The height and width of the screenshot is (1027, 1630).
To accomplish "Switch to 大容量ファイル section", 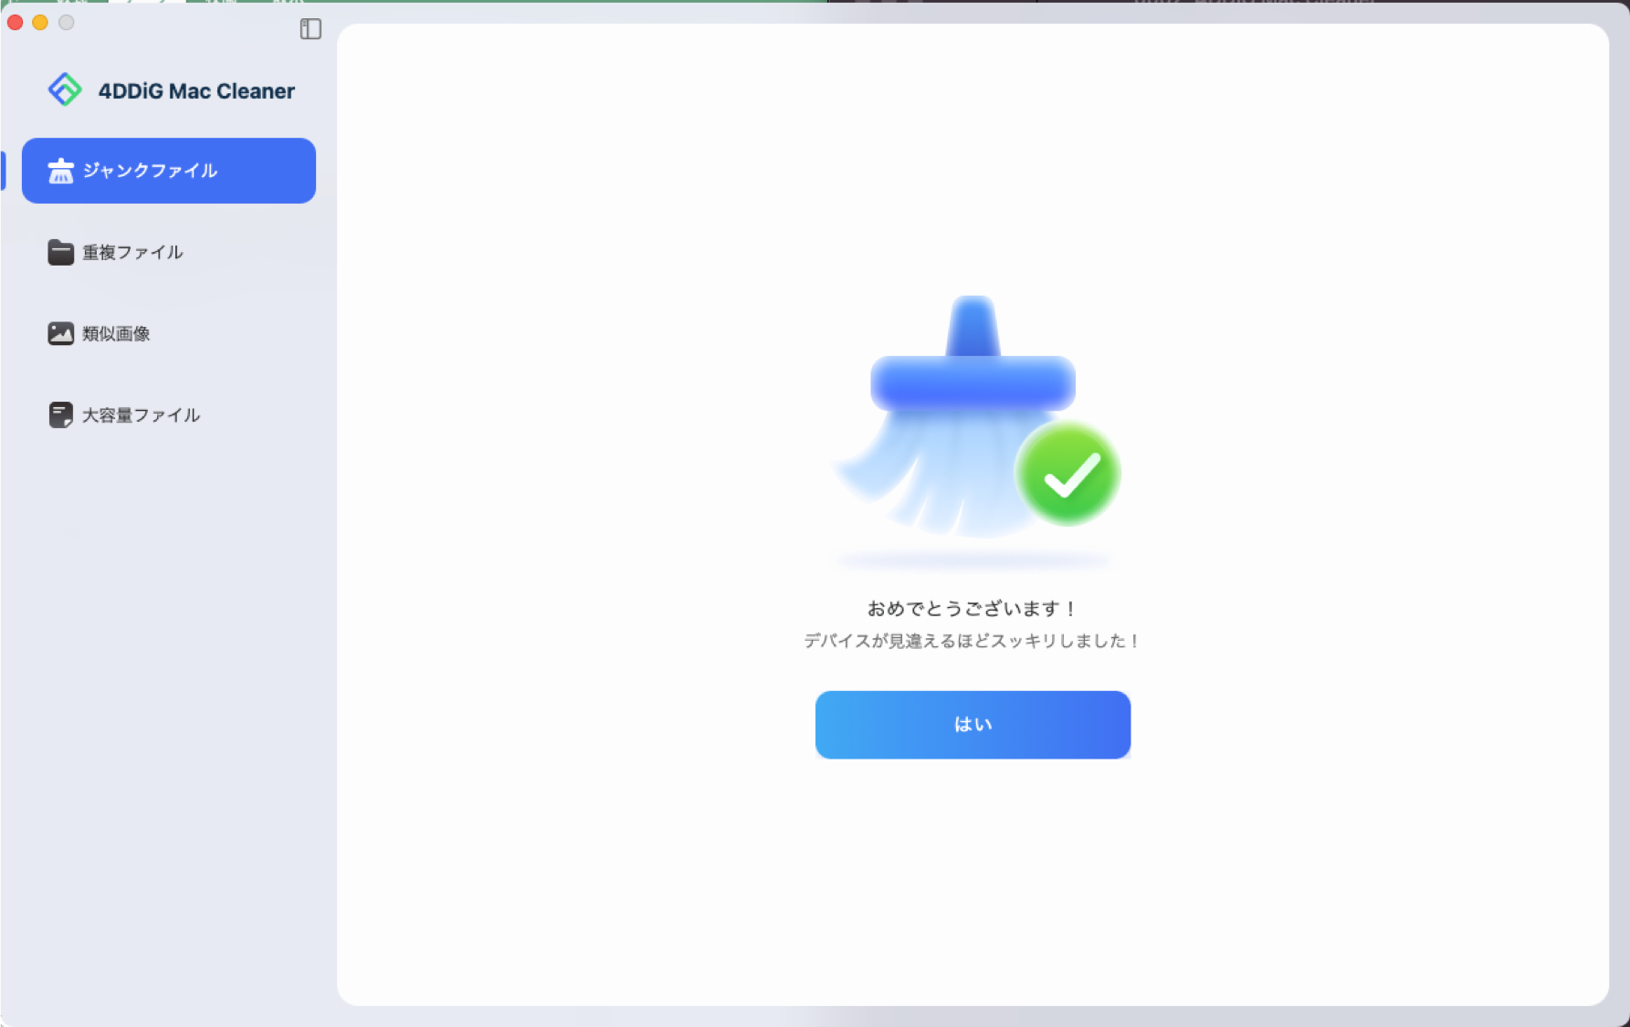I will point(141,415).
